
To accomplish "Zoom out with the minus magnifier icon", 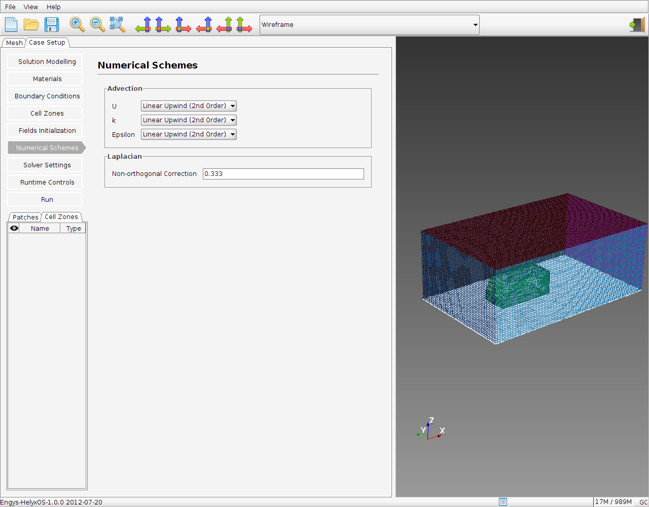I will coord(97,24).
